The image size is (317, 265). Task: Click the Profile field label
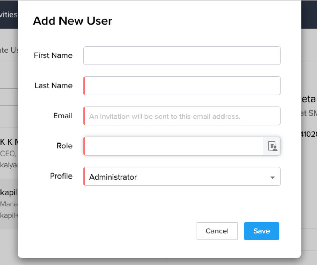tap(61, 176)
